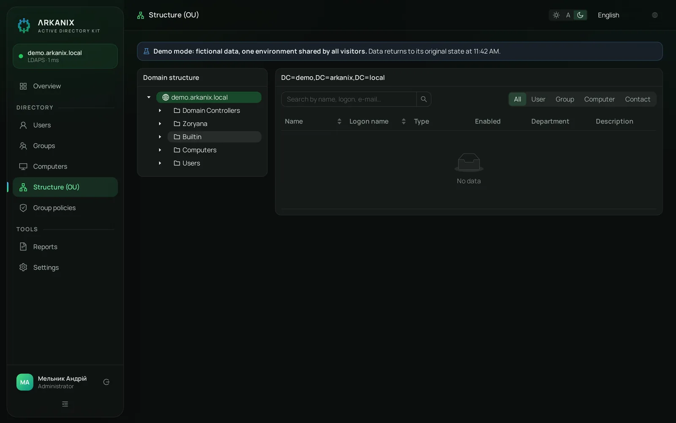Open Settings from the sidebar
This screenshot has width=676, height=423.
click(65, 267)
